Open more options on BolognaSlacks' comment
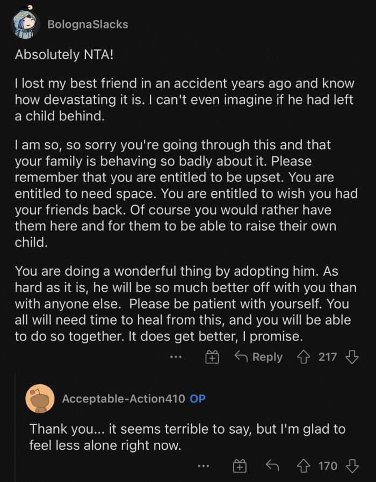This screenshot has height=482, width=376. pyautogui.click(x=175, y=357)
